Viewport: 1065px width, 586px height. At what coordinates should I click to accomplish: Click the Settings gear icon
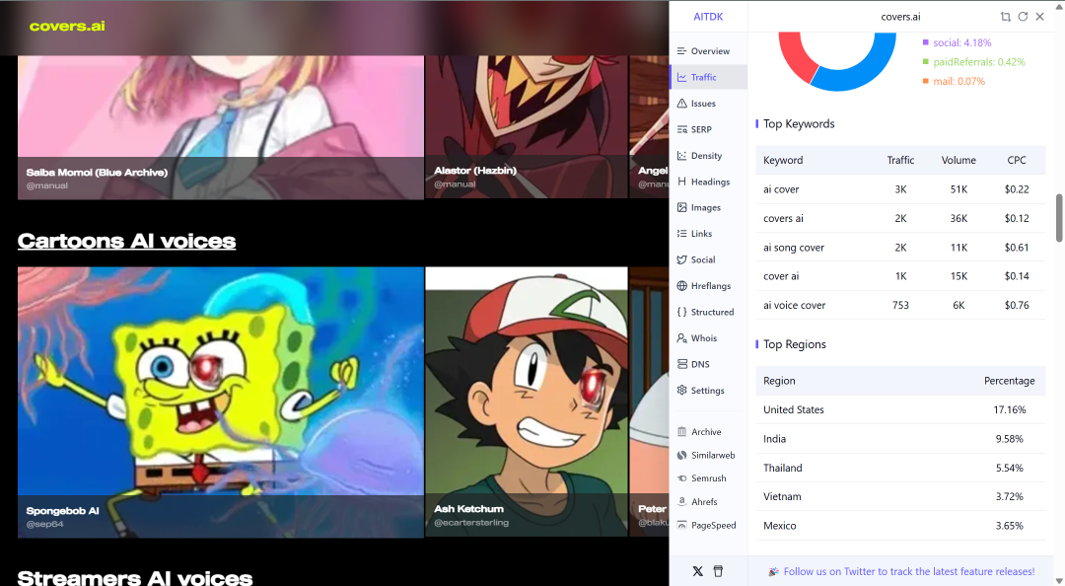(x=682, y=391)
